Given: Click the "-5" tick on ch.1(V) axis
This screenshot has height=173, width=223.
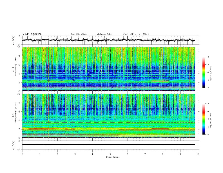Looking at the screenshot, I should [19, 45].
